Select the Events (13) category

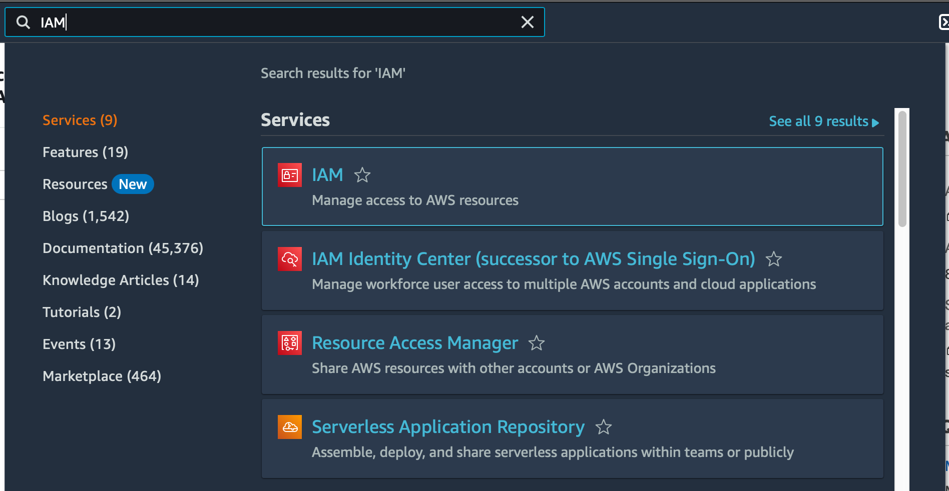[x=79, y=344]
